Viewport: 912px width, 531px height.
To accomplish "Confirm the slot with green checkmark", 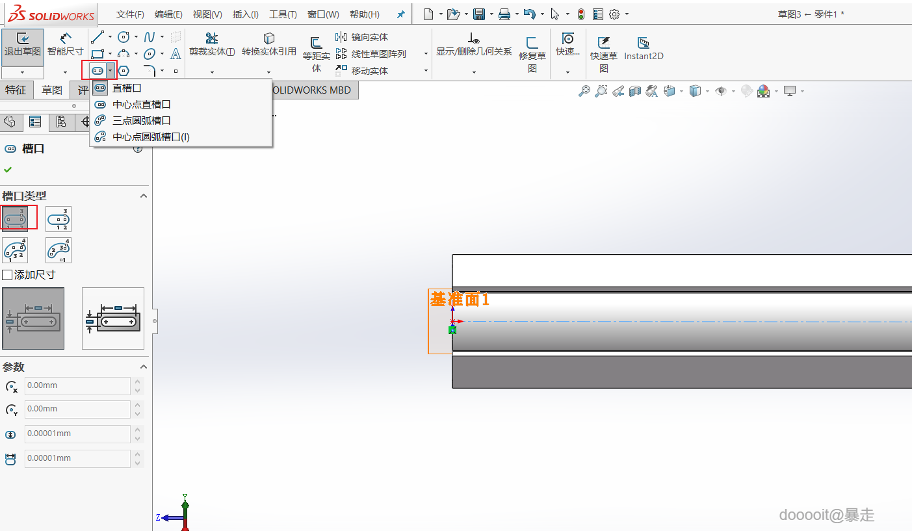I will click(8, 170).
